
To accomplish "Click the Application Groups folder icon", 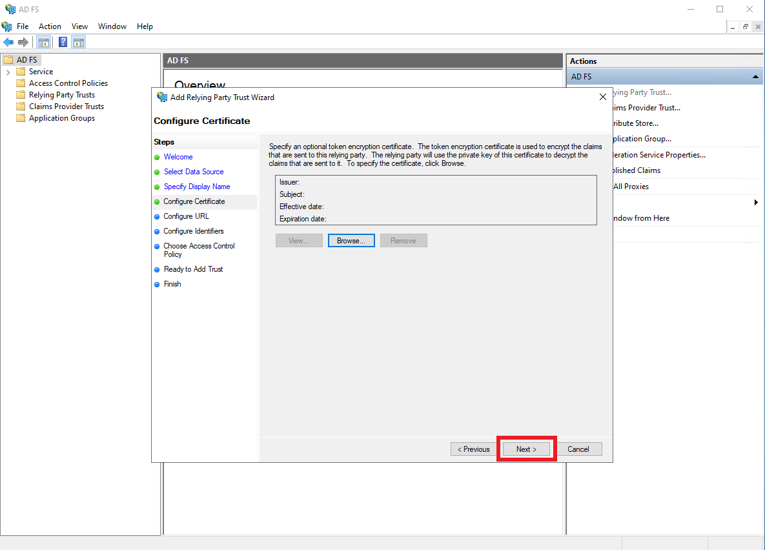I will point(21,117).
